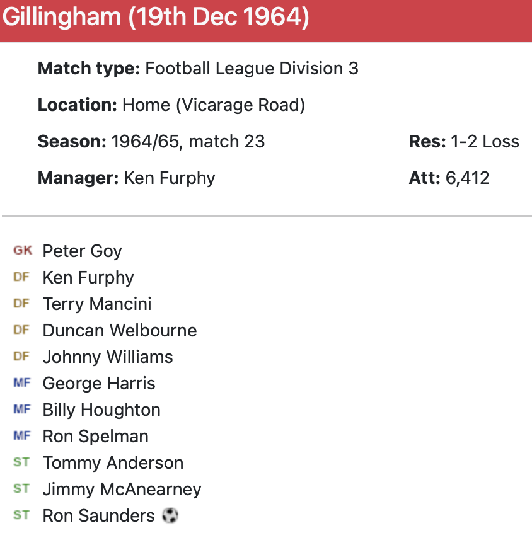Click the MF icon beside Ron Spelman
The image size is (532, 533).
[x=21, y=436]
